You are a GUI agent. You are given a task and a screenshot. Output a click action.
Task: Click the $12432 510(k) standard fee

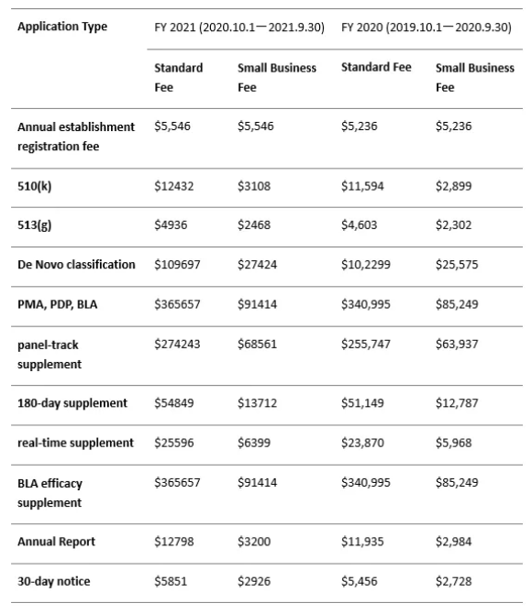[174, 186]
